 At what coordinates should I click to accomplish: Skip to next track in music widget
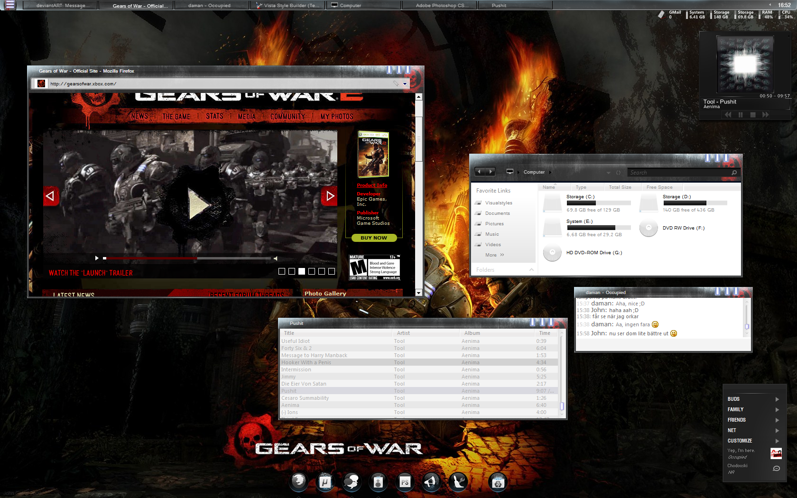[765, 115]
